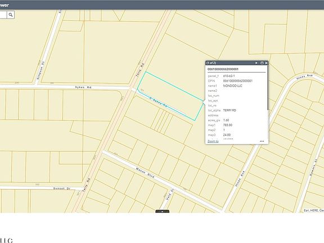Click the NONDOD LLC owner name value
Screen dimensions: 324x243
click(x=232, y=85)
